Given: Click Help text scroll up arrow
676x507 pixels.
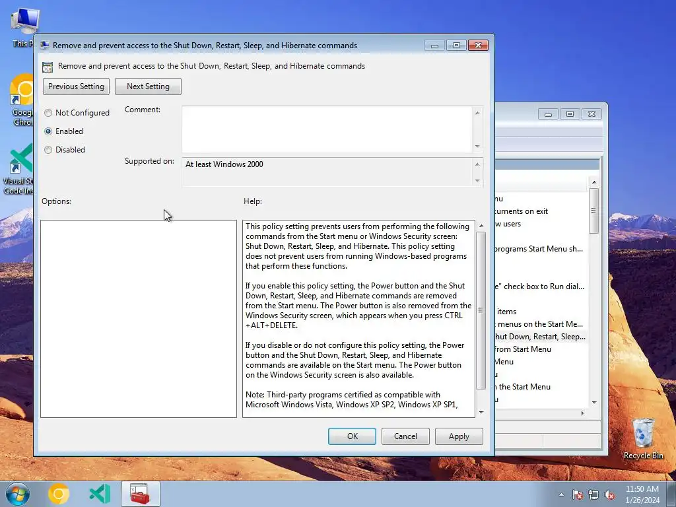Looking at the screenshot, I should (481, 226).
